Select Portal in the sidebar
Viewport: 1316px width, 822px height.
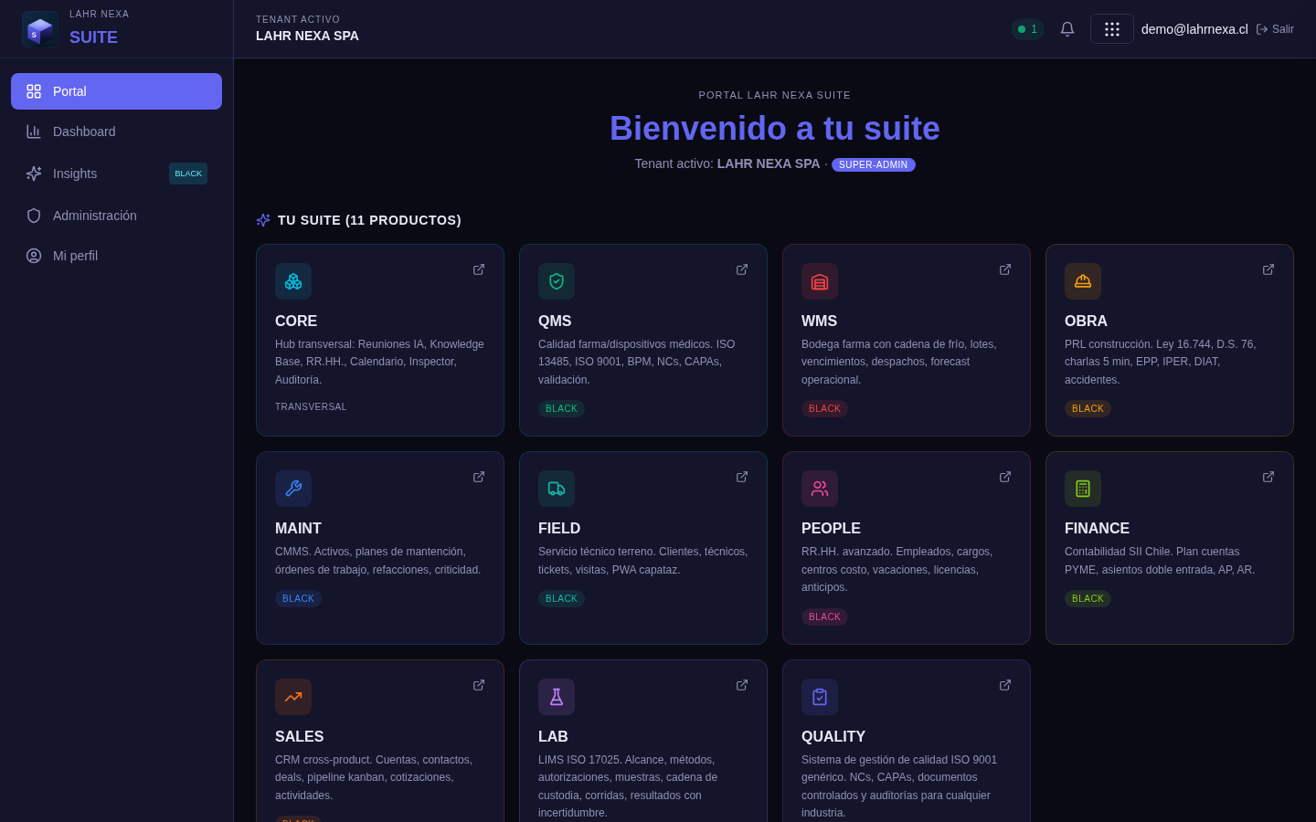tap(116, 91)
